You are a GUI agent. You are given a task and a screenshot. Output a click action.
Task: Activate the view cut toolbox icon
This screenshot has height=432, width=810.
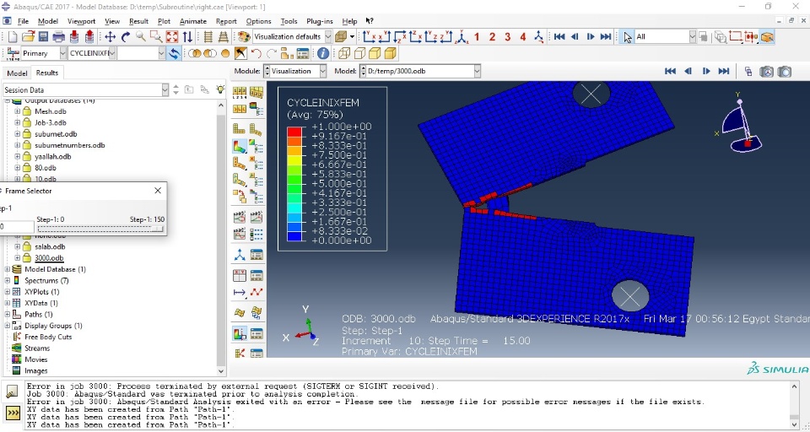pos(239,334)
